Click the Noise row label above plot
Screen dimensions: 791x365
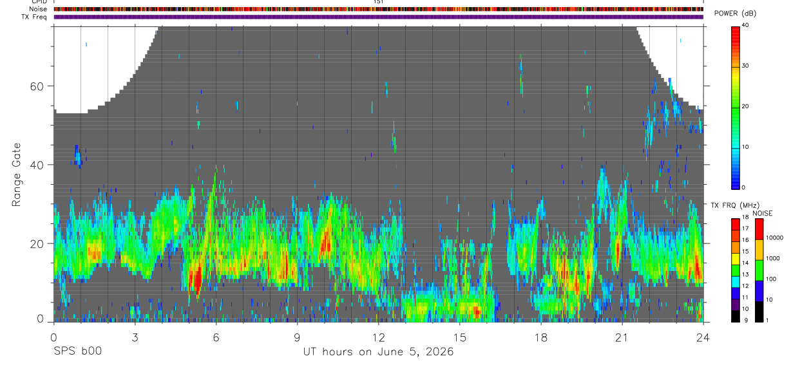click(x=38, y=9)
